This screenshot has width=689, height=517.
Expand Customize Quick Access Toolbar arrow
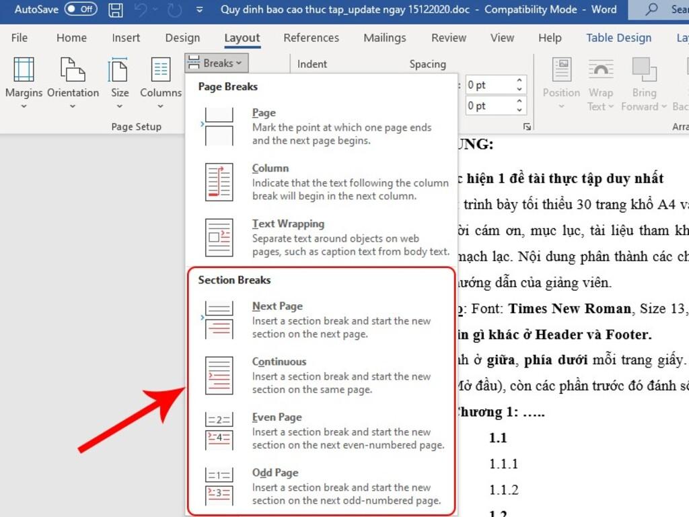click(x=199, y=10)
